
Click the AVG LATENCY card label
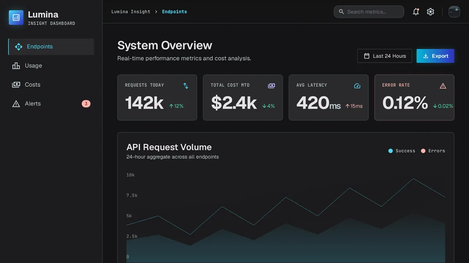tap(312, 85)
